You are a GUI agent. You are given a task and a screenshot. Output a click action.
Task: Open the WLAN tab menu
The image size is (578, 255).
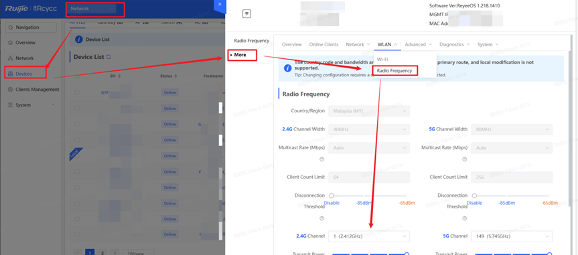[x=387, y=44]
